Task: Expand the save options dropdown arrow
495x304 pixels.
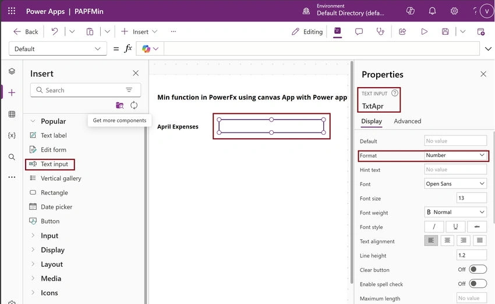Action: coord(463,31)
